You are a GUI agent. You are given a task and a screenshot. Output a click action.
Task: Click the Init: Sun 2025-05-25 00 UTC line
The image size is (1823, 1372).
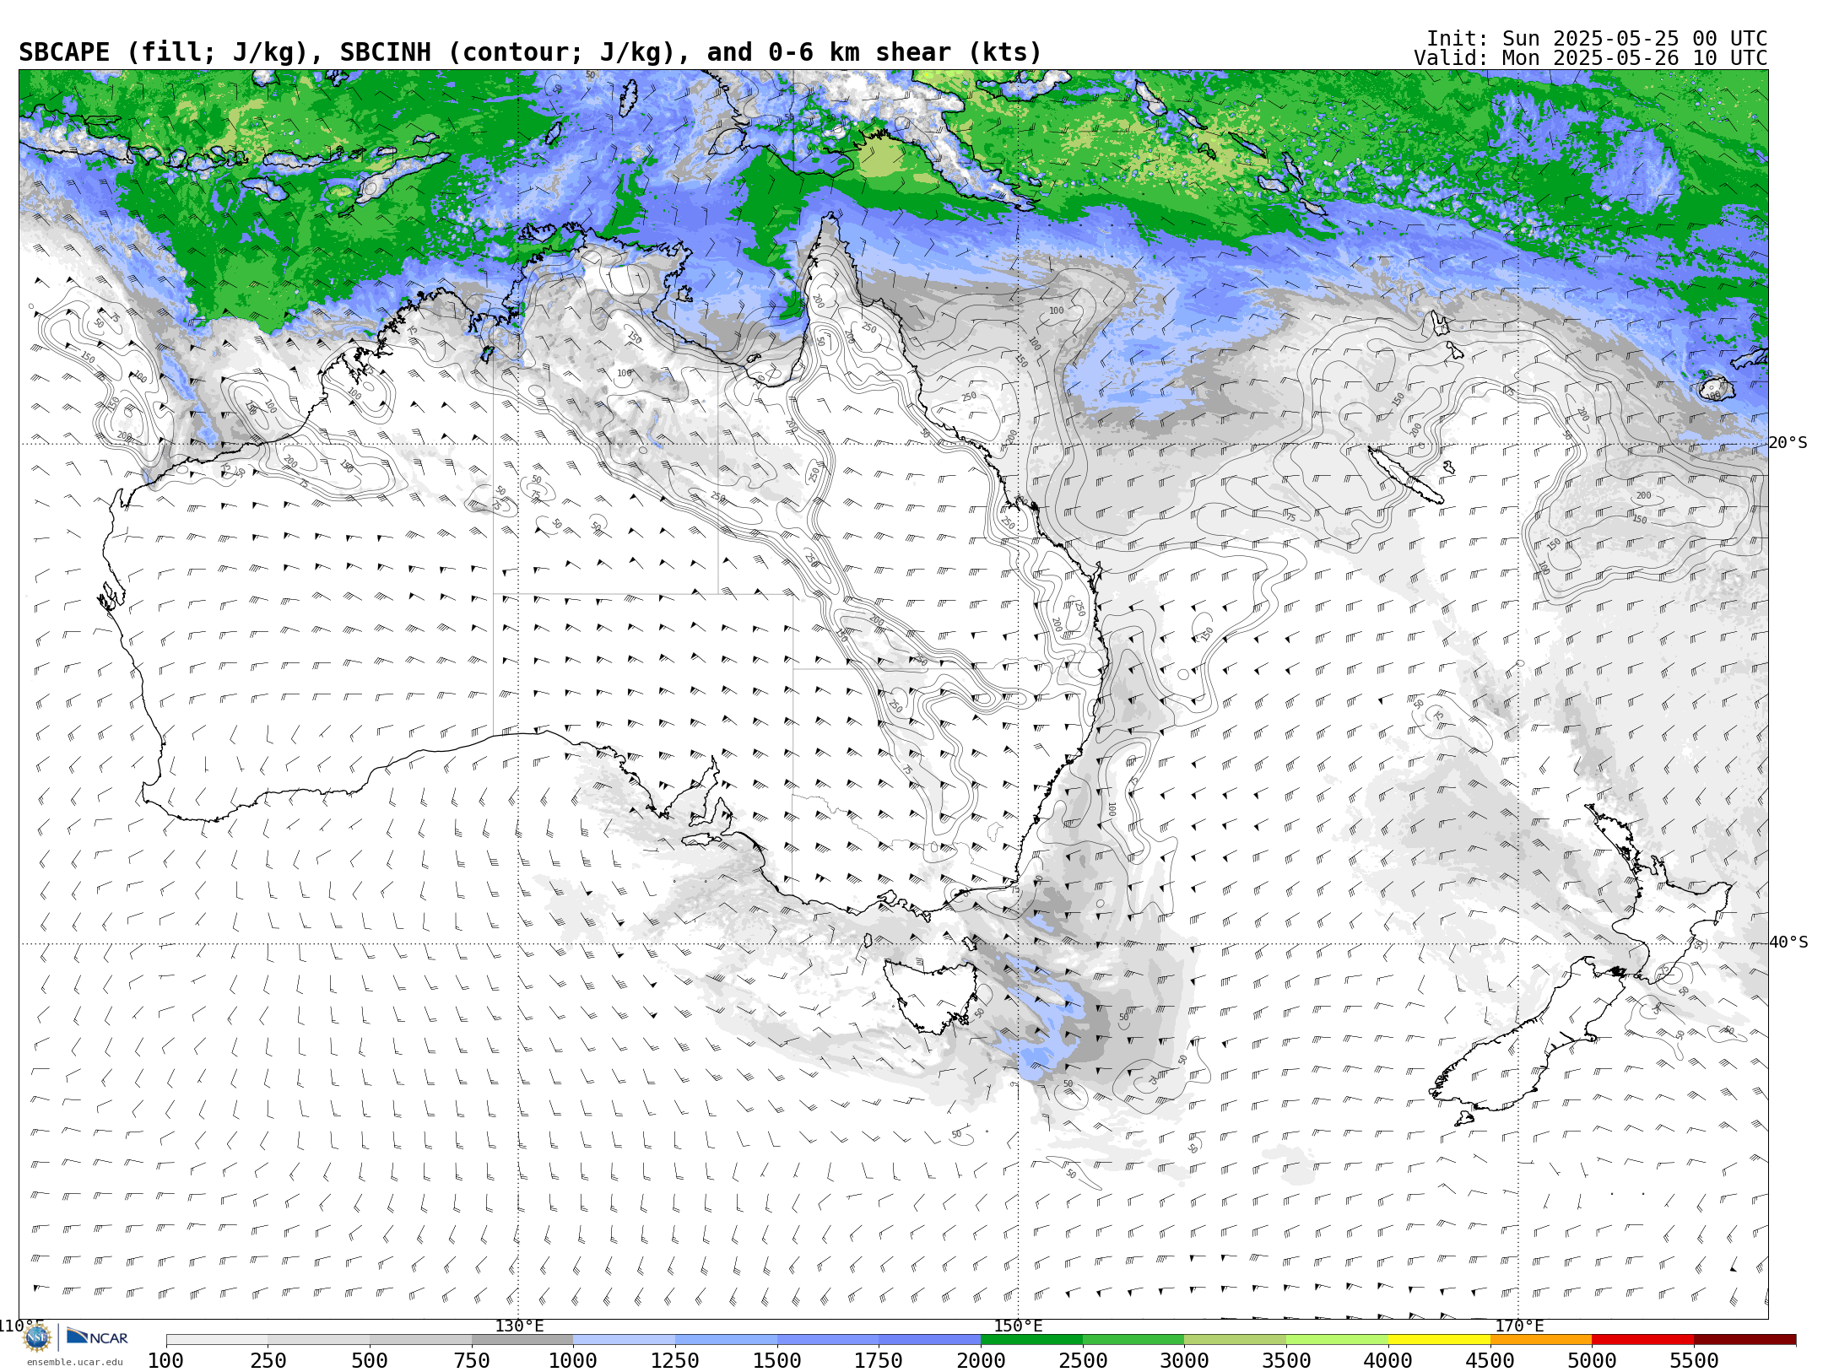coord(1597,39)
